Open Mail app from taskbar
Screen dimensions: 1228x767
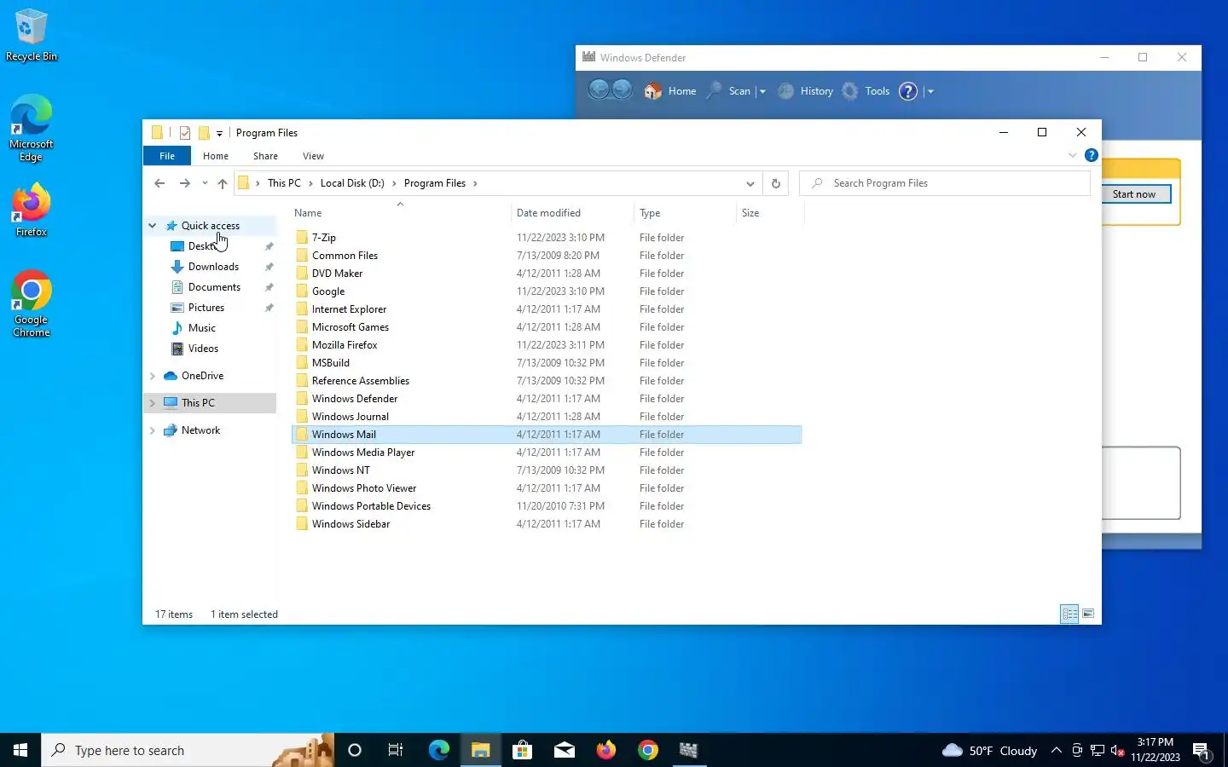pyautogui.click(x=564, y=750)
